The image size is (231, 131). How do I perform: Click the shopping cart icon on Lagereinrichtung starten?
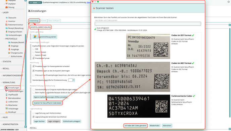[x=35, y=37]
